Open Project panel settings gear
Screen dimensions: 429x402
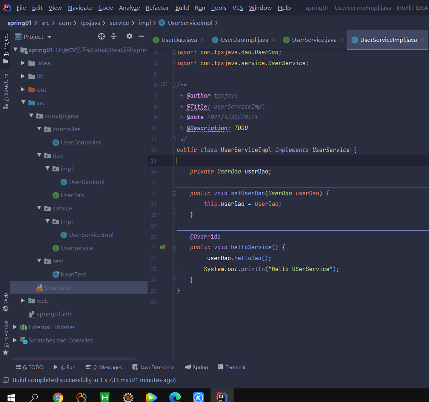pyautogui.click(x=129, y=36)
